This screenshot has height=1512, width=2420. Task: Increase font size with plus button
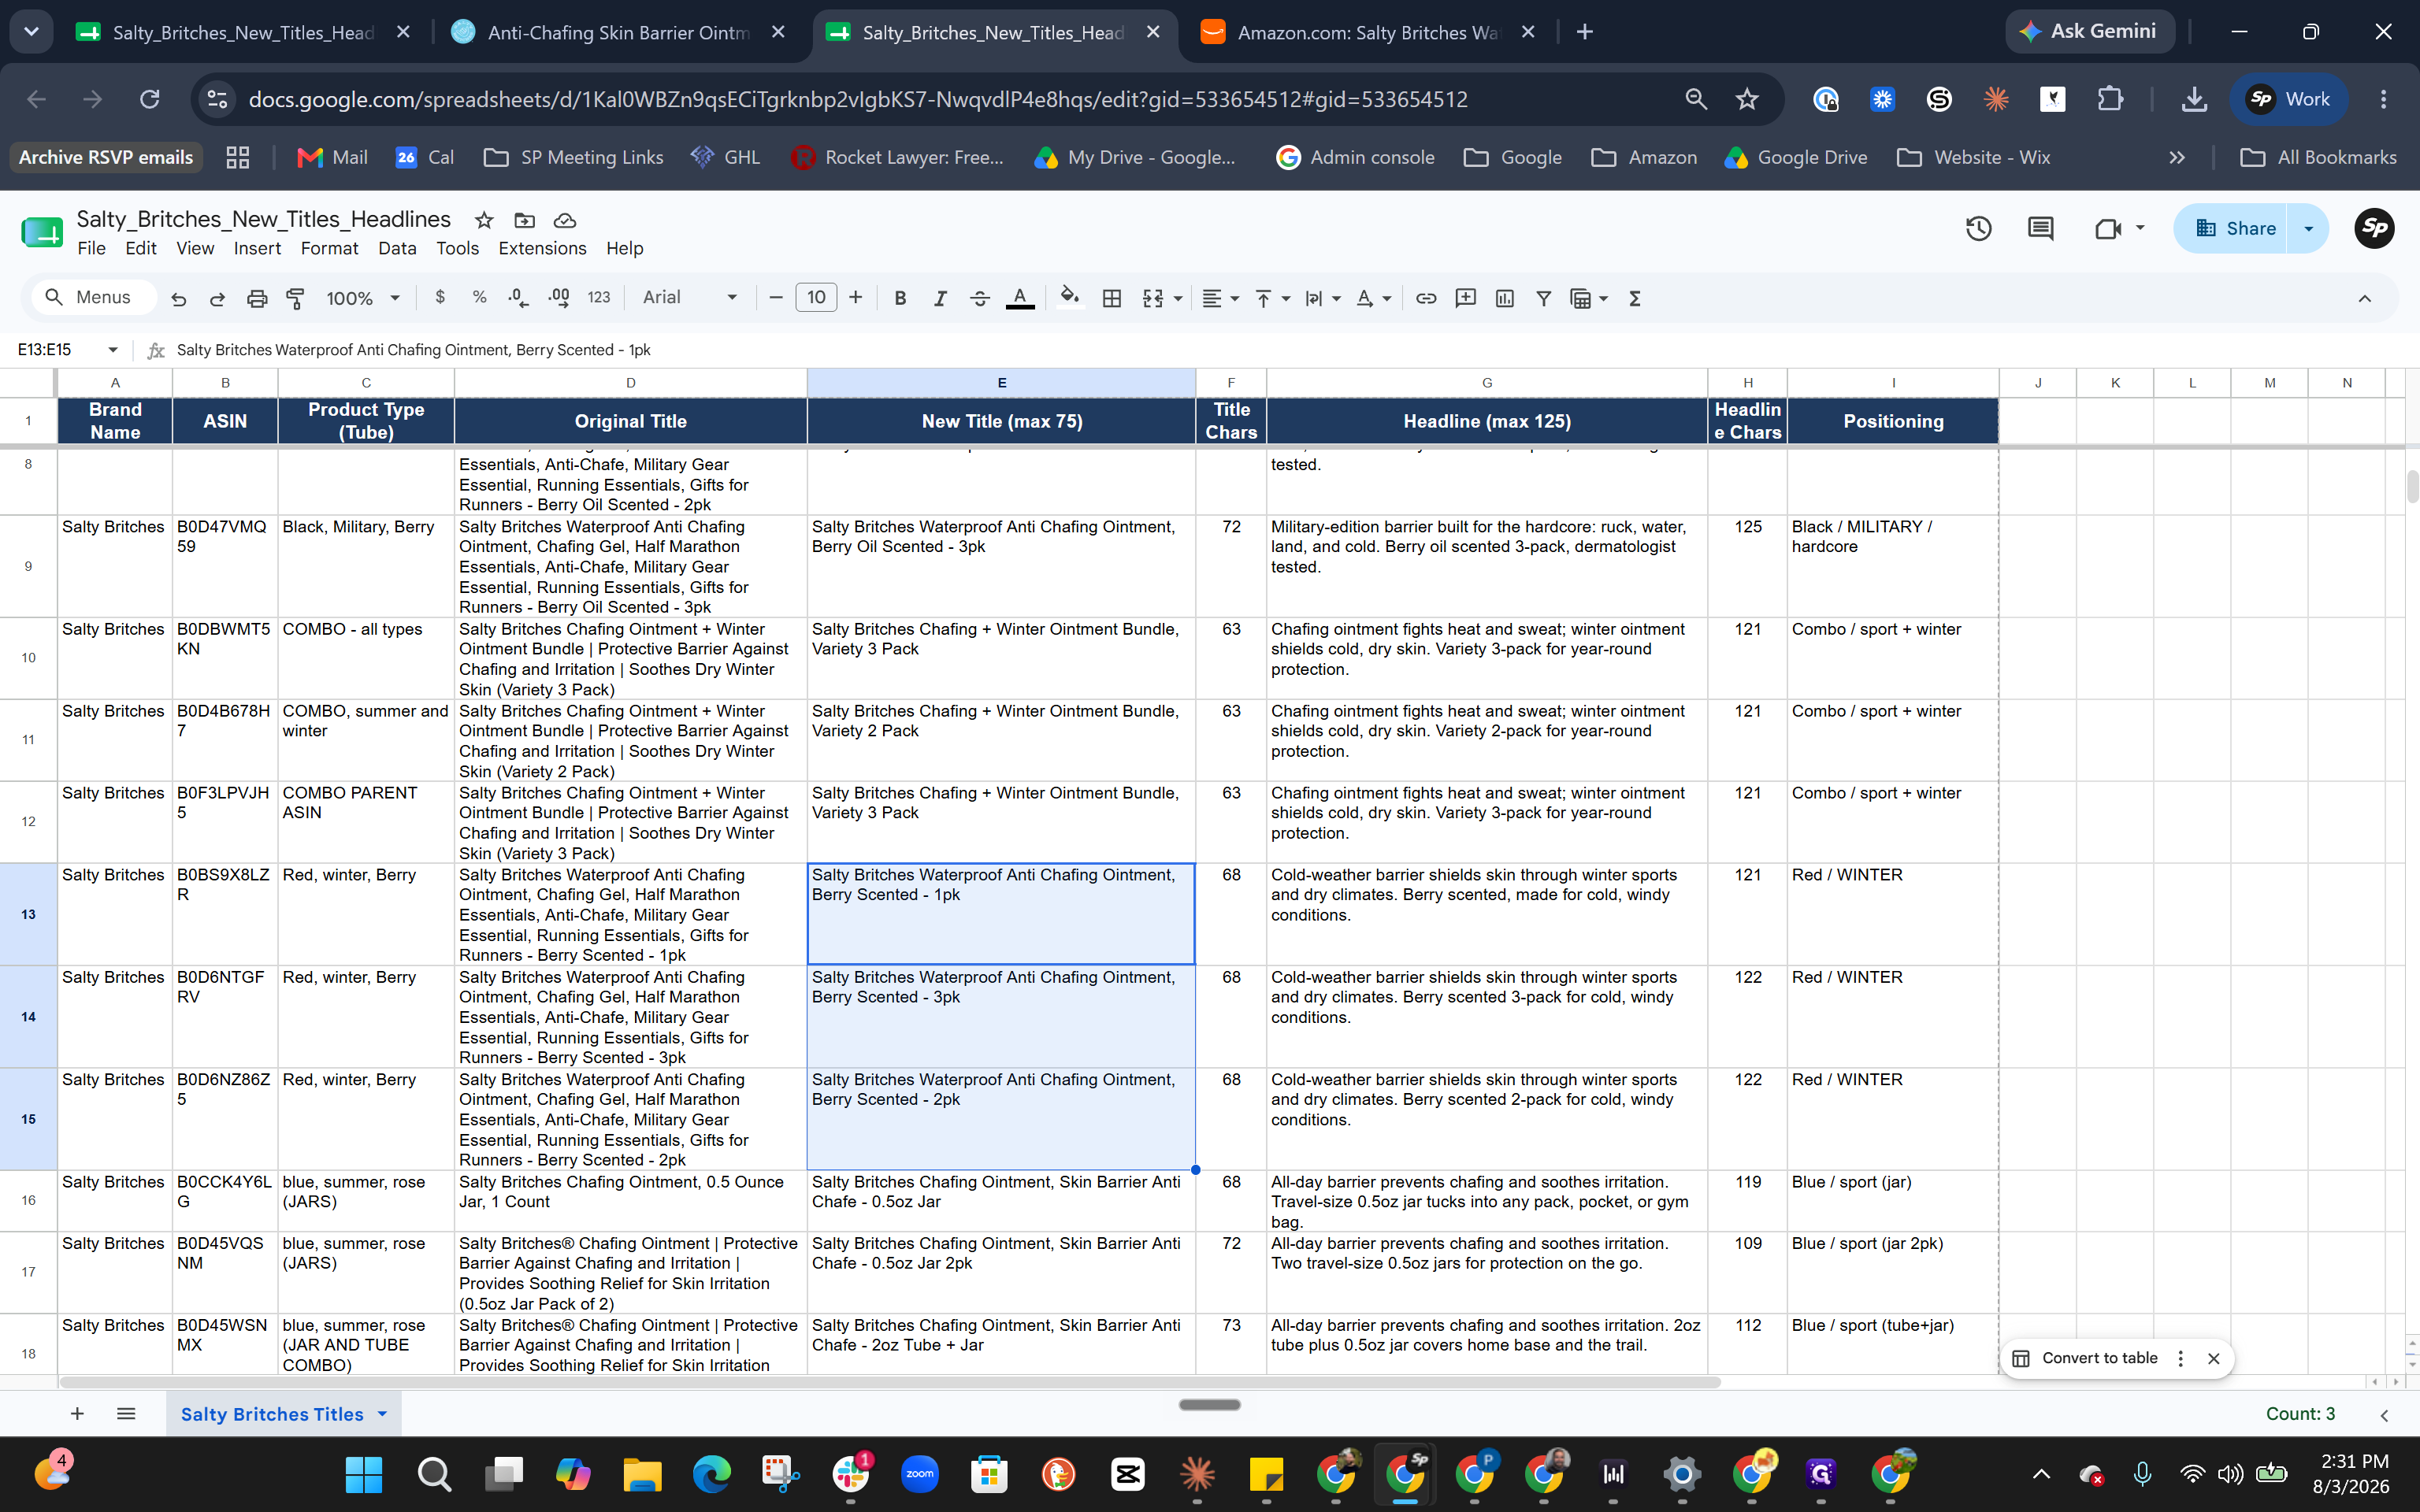pyautogui.click(x=855, y=297)
